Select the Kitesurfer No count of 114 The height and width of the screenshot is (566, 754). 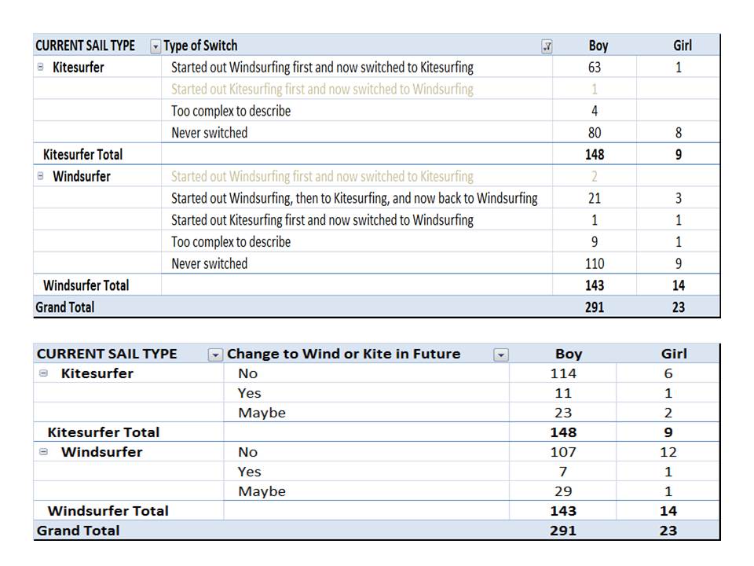[x=563, y=373]
